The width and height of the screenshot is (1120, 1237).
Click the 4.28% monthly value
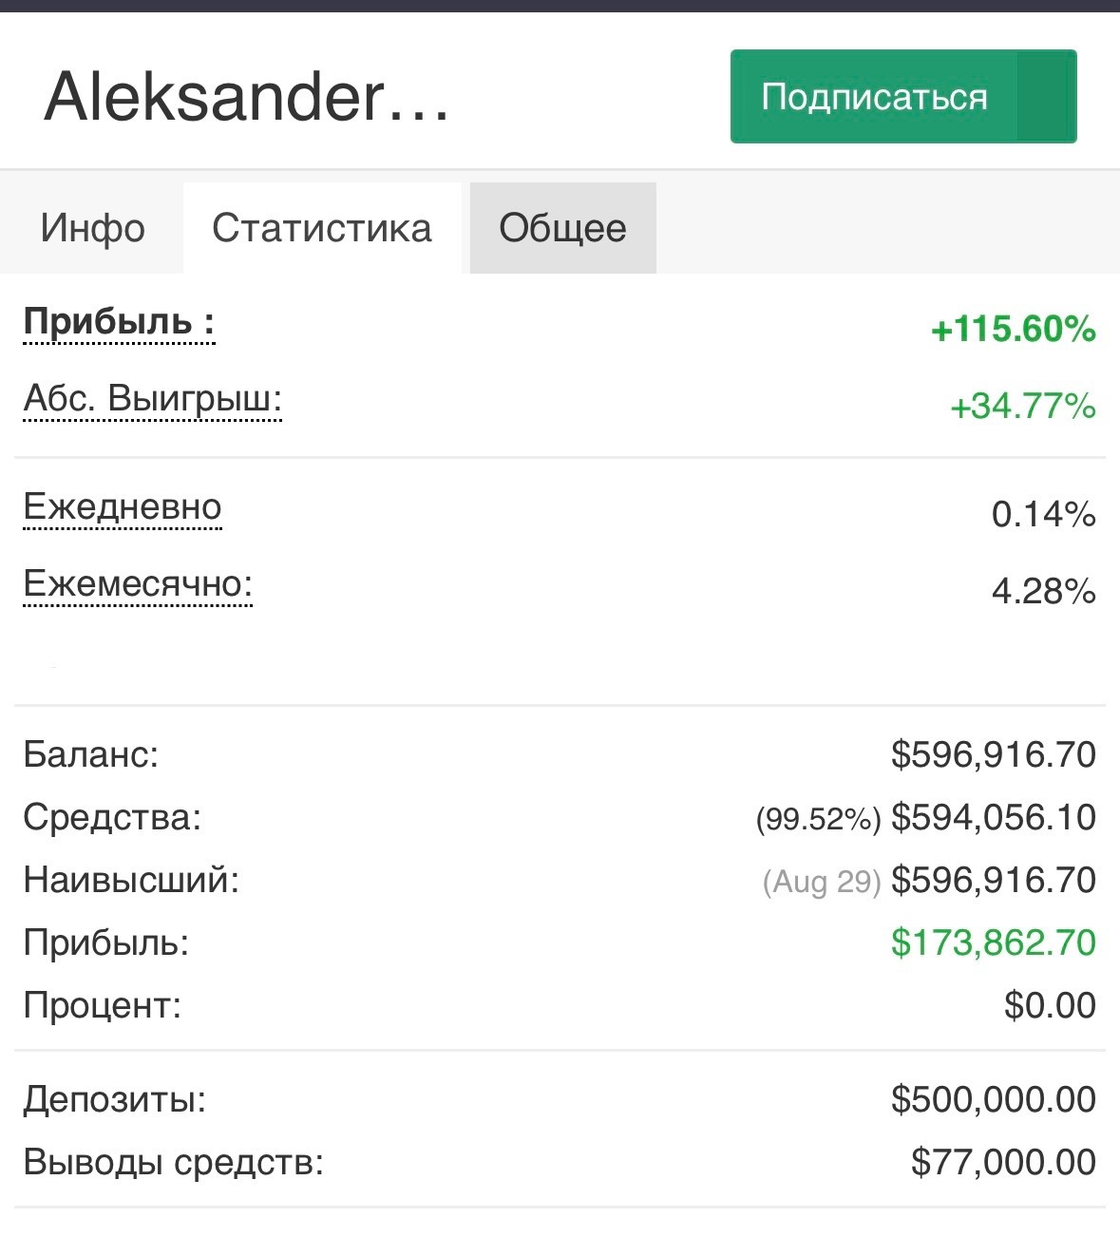pyautogui.click(x=1043, y=591)
